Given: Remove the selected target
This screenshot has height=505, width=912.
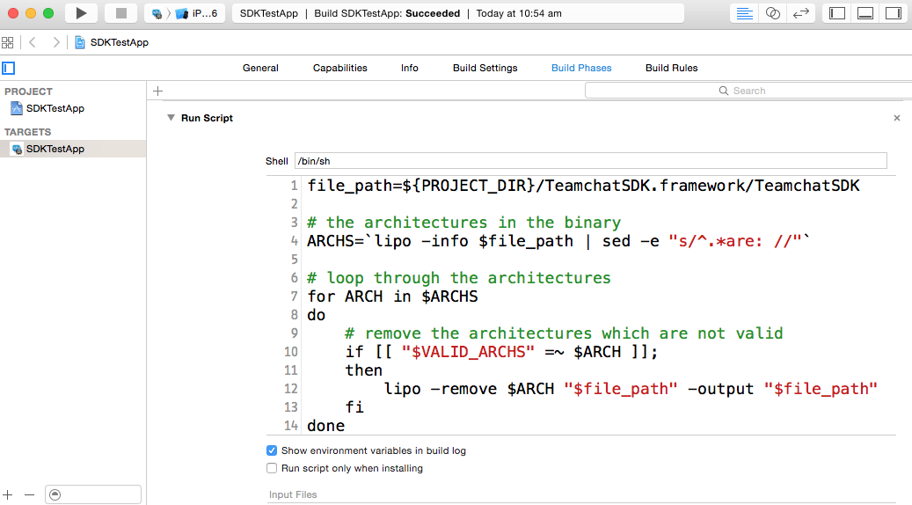Looking at the screenshot, I should (x=30, y=494).
